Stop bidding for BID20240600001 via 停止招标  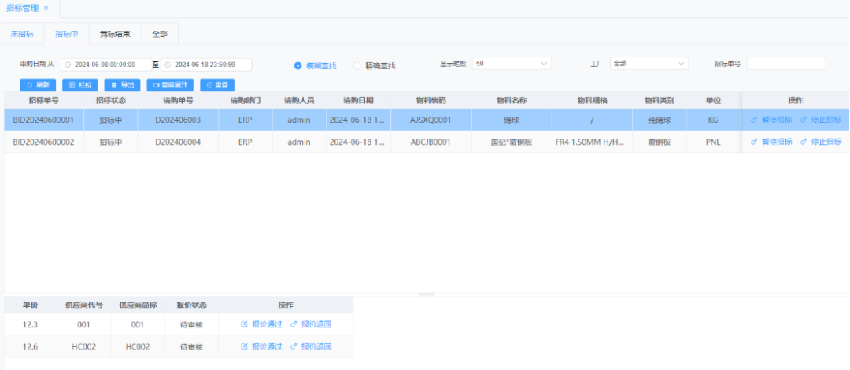pos(821,120)
